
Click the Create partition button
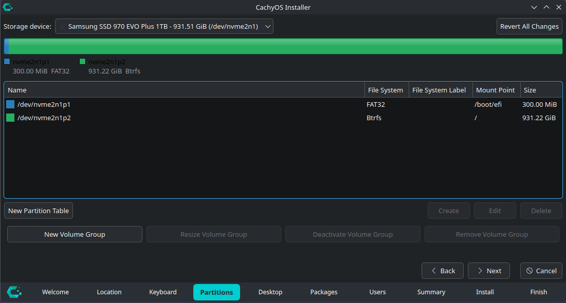(449, 211)
